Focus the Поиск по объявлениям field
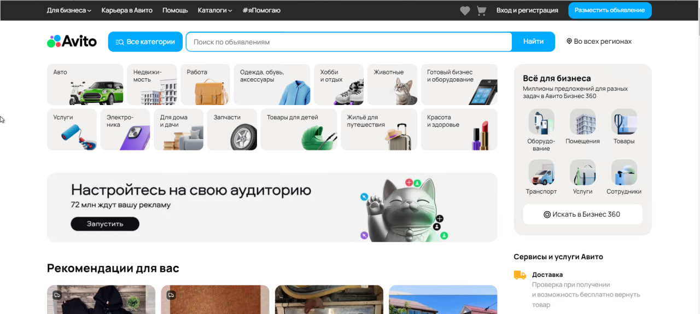This screenshot has height=314, width=700. (348, 42)
